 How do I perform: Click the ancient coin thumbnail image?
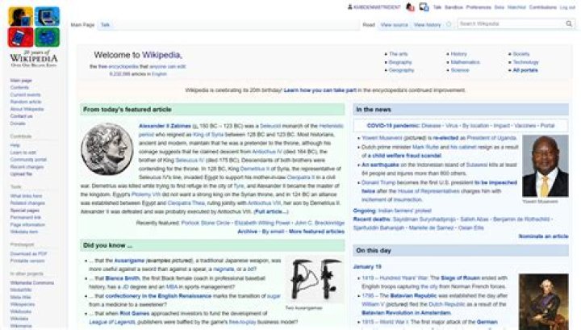pyautogui.click(x=107, y=149)
